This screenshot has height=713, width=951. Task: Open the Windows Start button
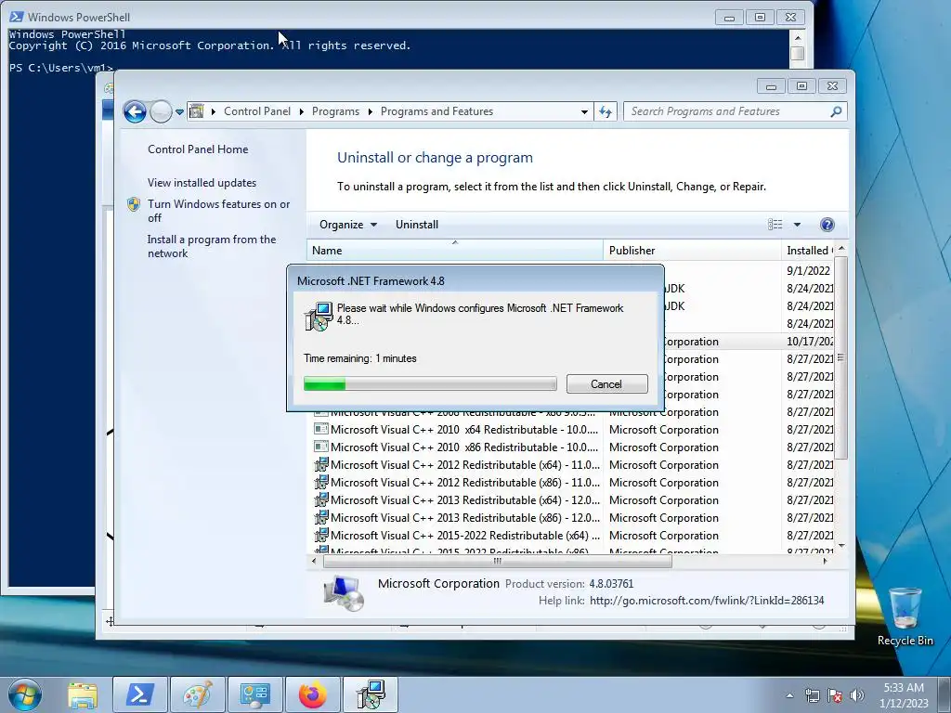[25, 694]
